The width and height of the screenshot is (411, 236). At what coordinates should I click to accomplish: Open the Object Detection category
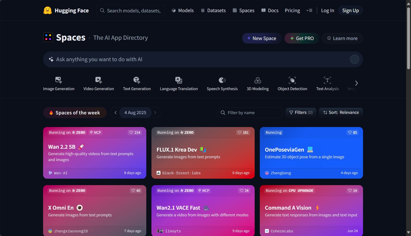(292, 84)
